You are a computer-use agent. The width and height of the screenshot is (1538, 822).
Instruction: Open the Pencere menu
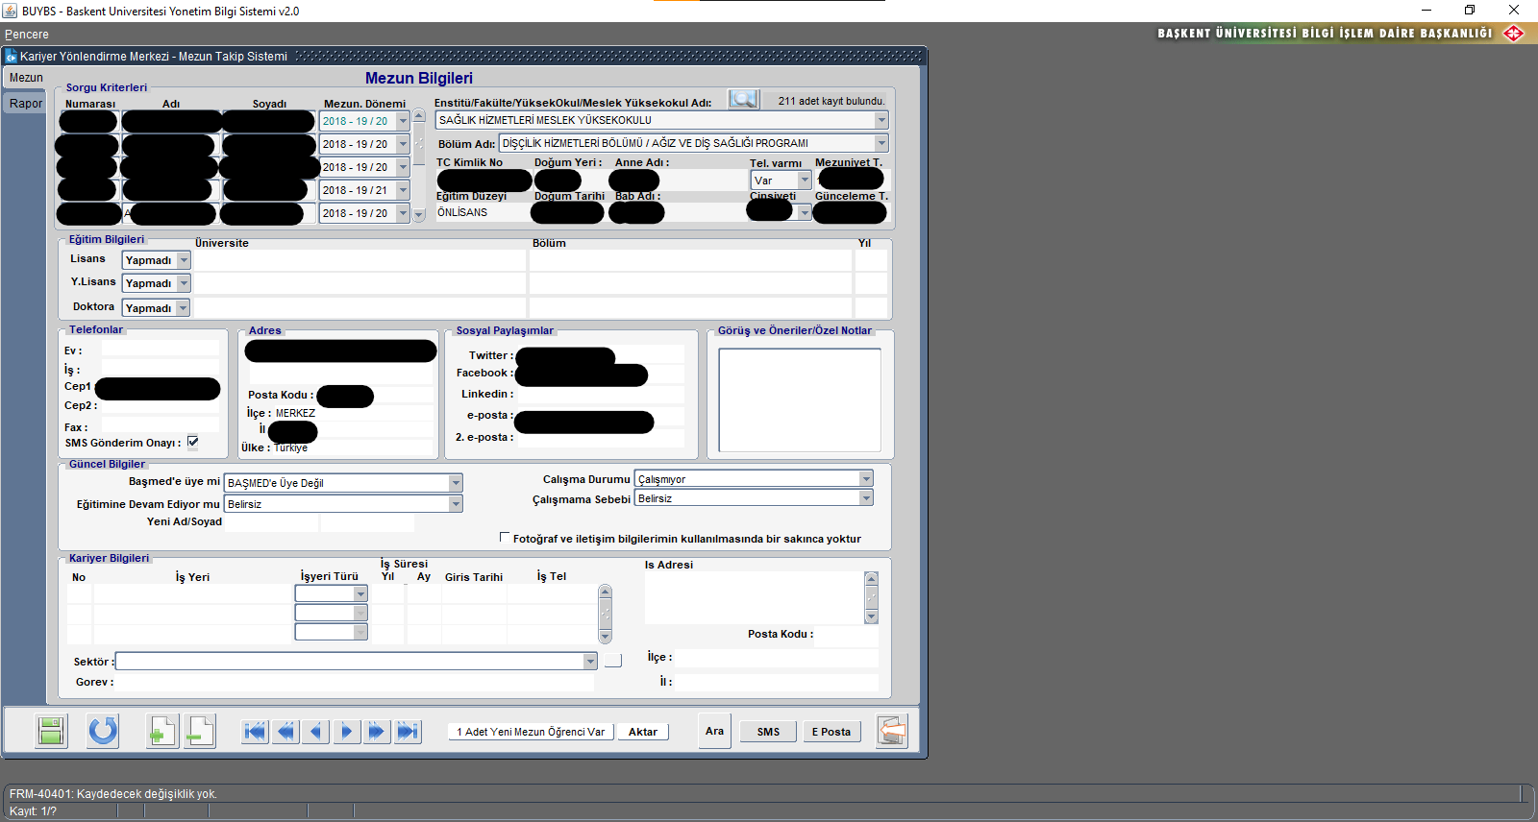(27, 35)
